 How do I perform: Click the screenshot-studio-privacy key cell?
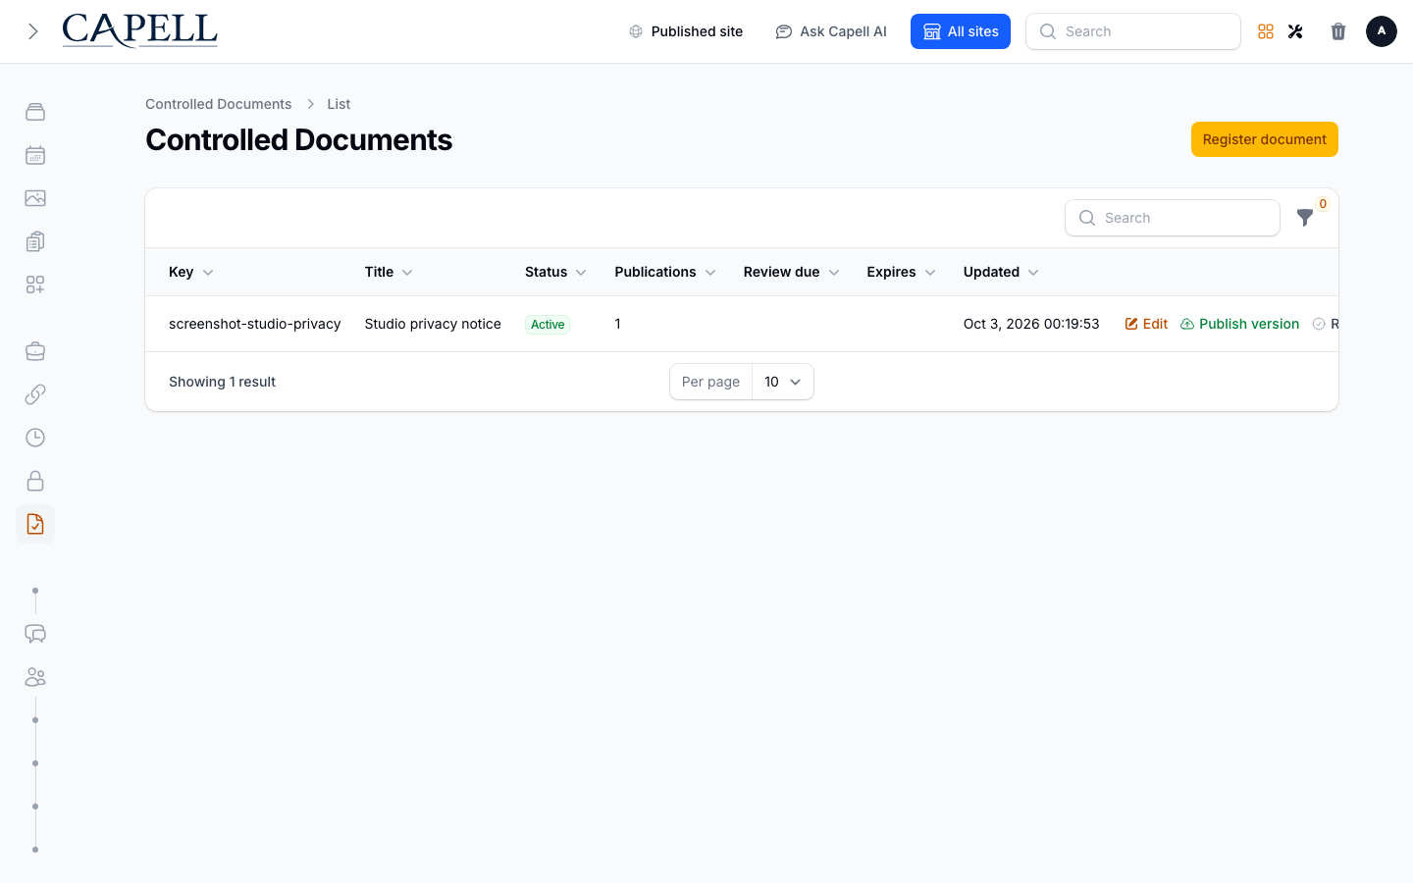pos(255,324)
